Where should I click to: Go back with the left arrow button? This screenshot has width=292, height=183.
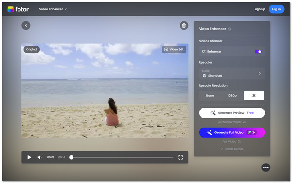(x=26, y=25)
